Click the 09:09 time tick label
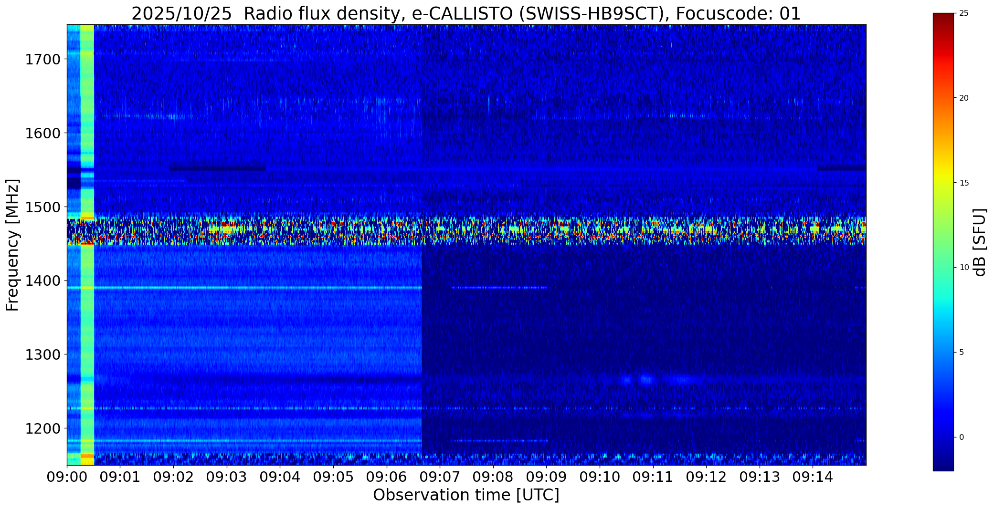The image size is (994, 509). (x=546, y=477)
